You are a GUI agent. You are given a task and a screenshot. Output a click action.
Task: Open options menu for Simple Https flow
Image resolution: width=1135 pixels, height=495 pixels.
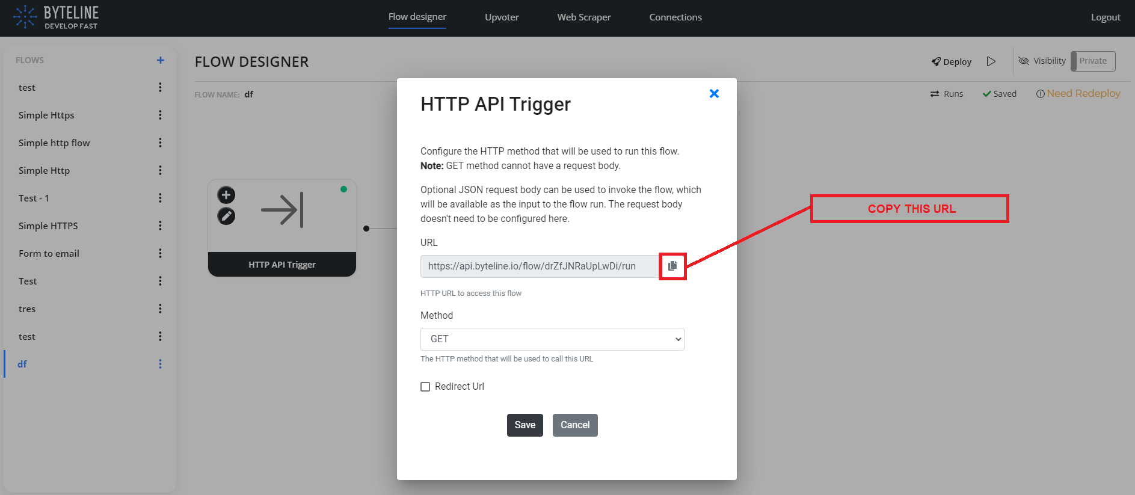point(160,115)
